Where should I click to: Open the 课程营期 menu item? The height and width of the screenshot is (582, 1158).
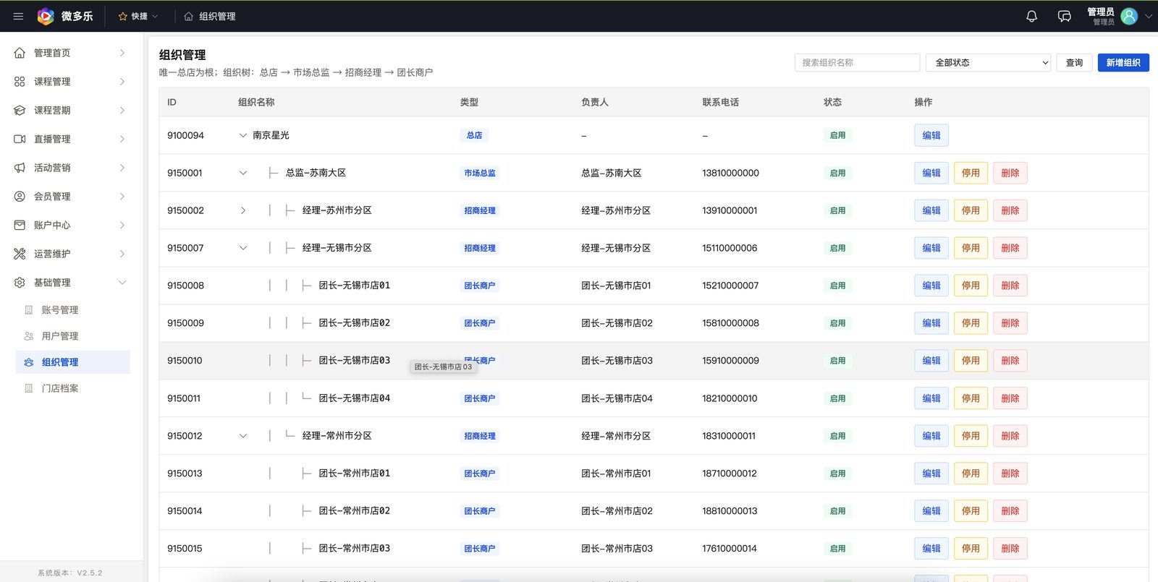[71, 110]
